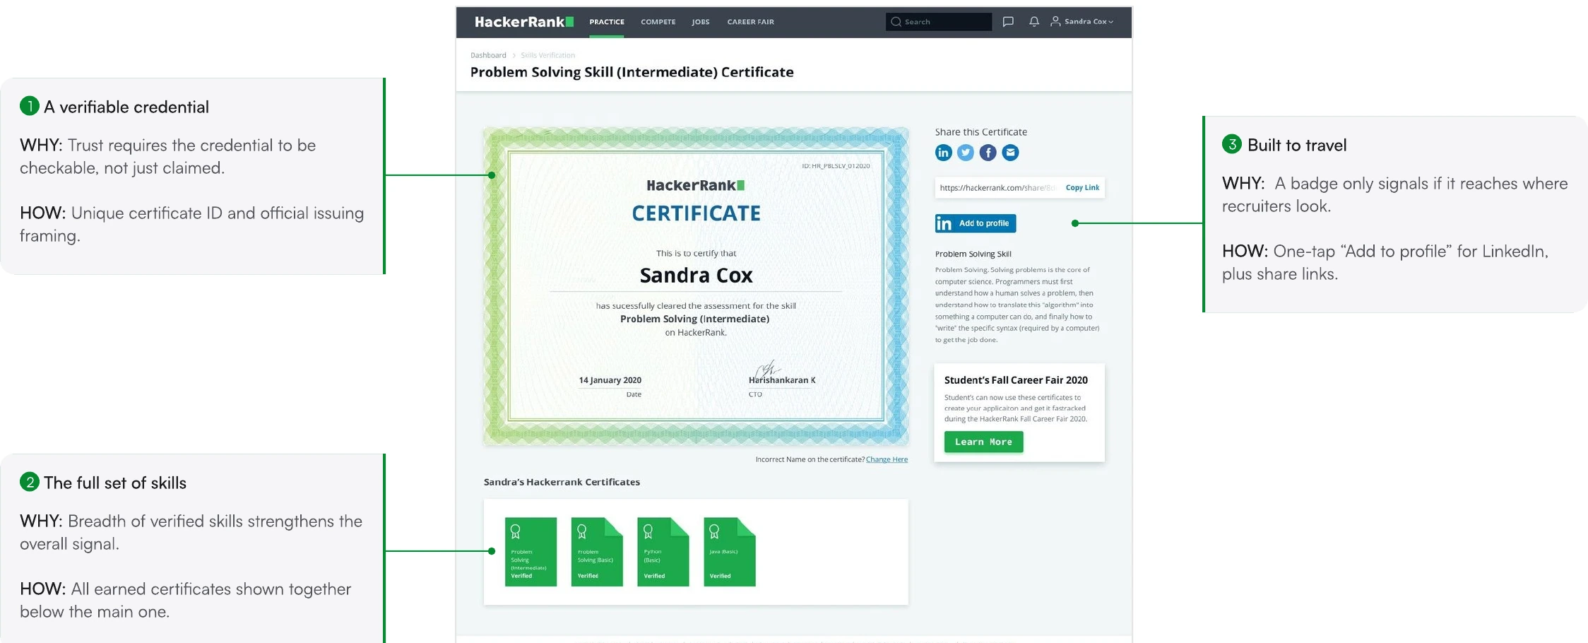Open the messages chat icon

1008,22
